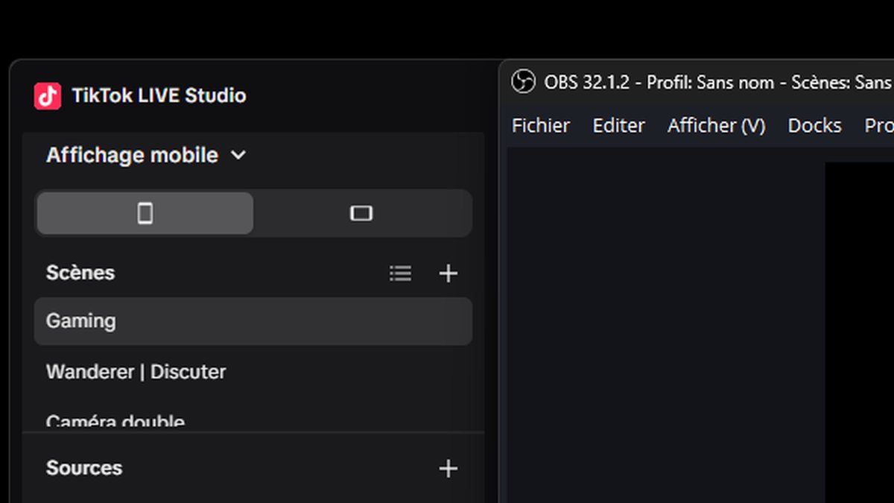Image resolution: width=894 pixels, height=503 pixels.
Task: Select the Caméra double scene
Action: point(253,421)
